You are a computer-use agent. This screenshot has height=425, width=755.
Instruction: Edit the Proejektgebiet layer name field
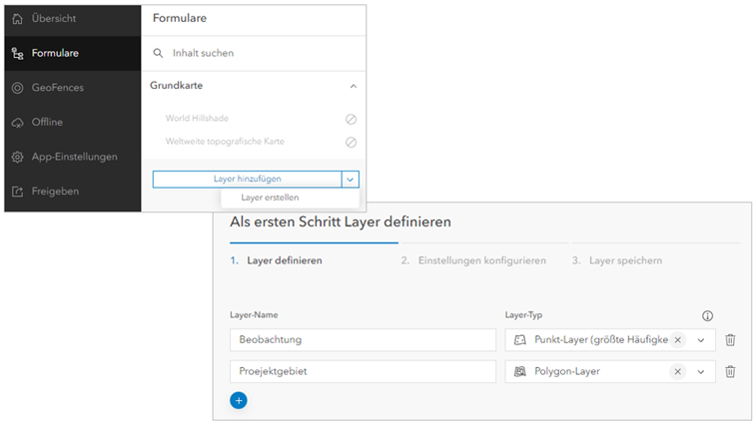363,372
